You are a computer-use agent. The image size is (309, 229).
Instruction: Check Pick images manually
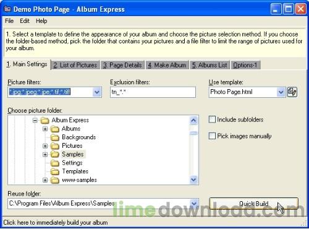(212, 136)
